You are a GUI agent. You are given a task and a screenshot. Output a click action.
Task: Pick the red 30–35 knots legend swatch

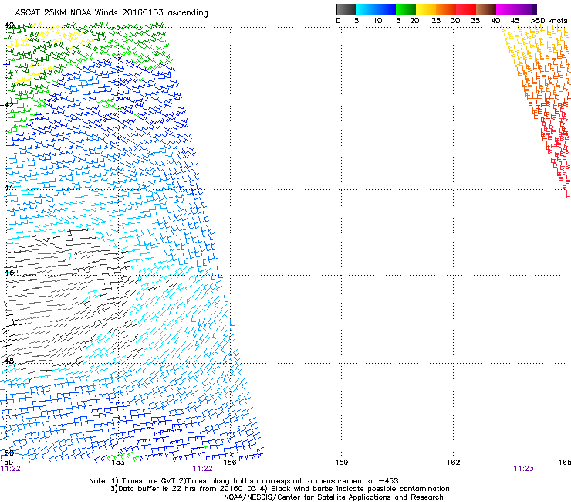pos(466,9)
